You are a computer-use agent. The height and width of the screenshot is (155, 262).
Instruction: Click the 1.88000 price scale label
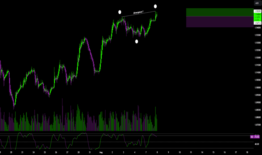(x=258, y=117)
